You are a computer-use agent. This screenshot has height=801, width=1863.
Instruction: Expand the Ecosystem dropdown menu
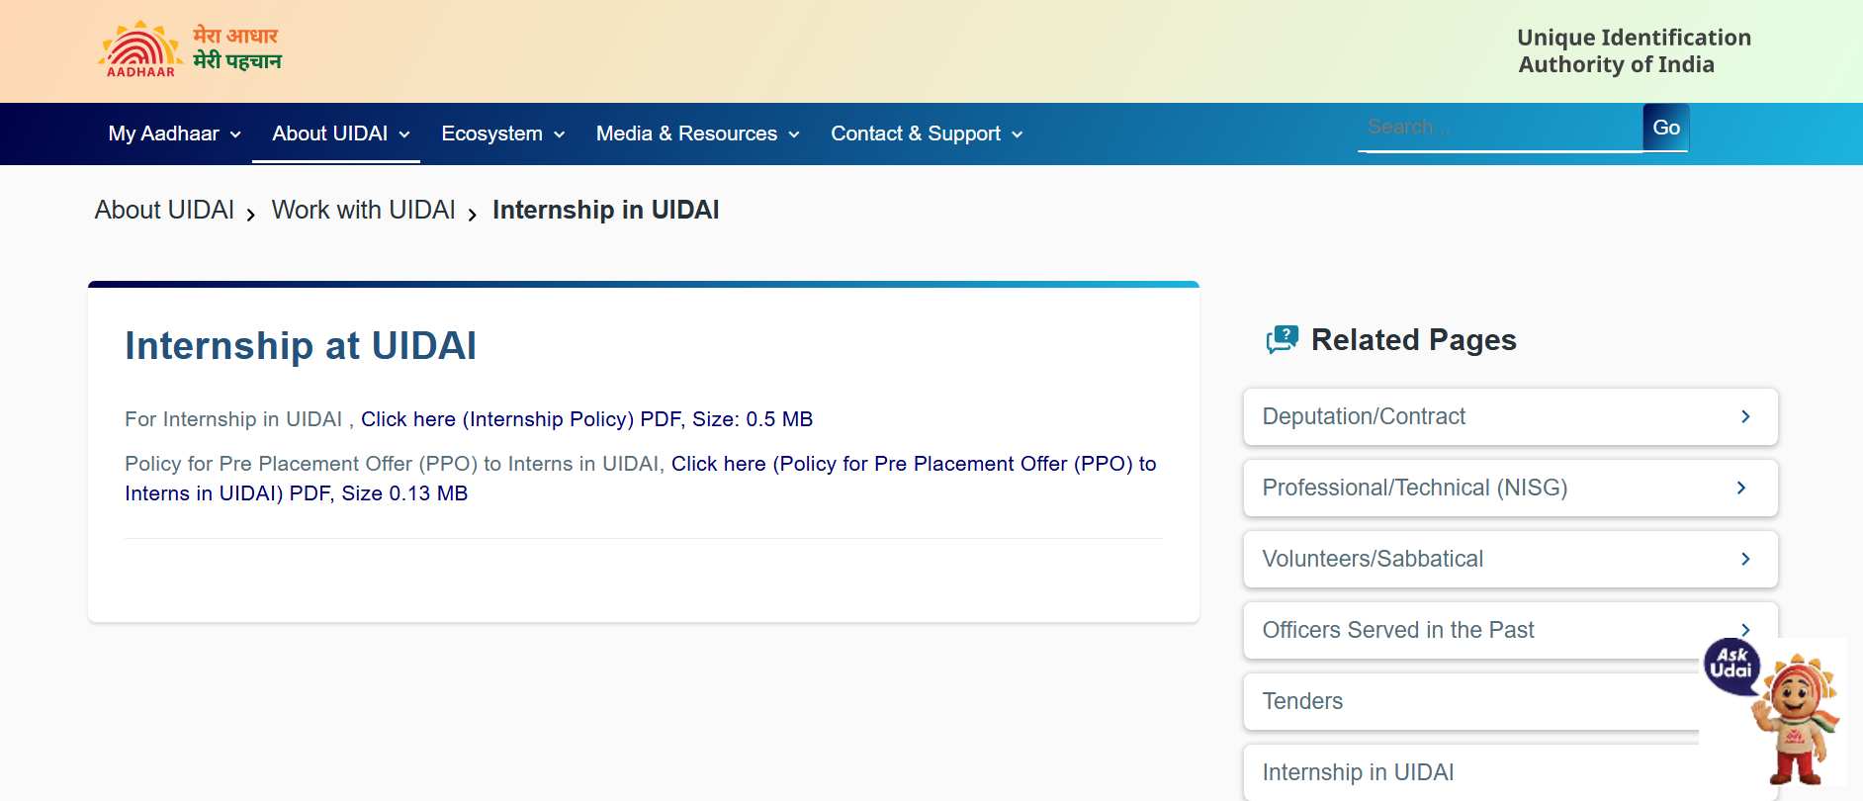pyautogui.click(x=503, y=133)
